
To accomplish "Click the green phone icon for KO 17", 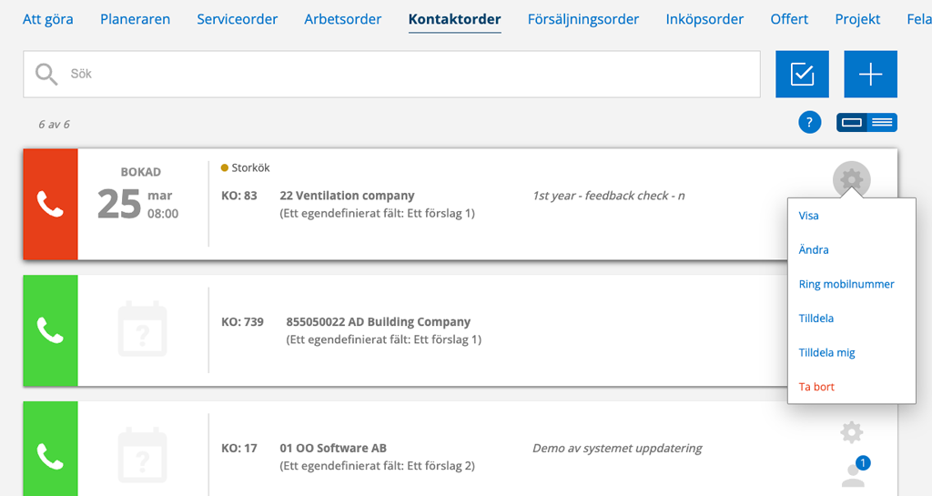I will pos(51,456).
